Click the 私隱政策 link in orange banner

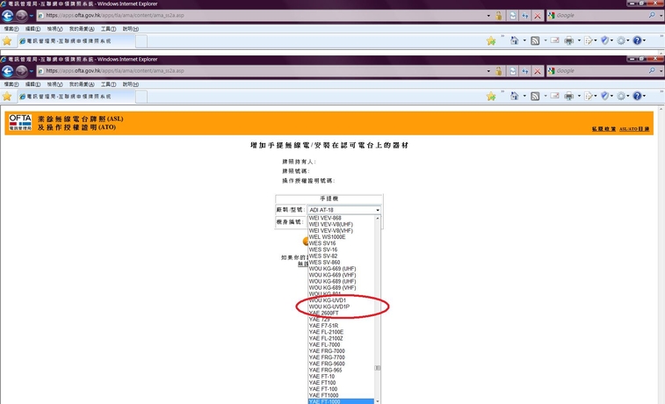(x=604, y=129)
